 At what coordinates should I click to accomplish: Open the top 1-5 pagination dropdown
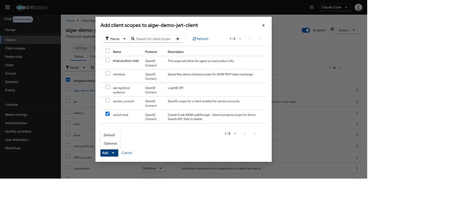(x=235, y=39)
